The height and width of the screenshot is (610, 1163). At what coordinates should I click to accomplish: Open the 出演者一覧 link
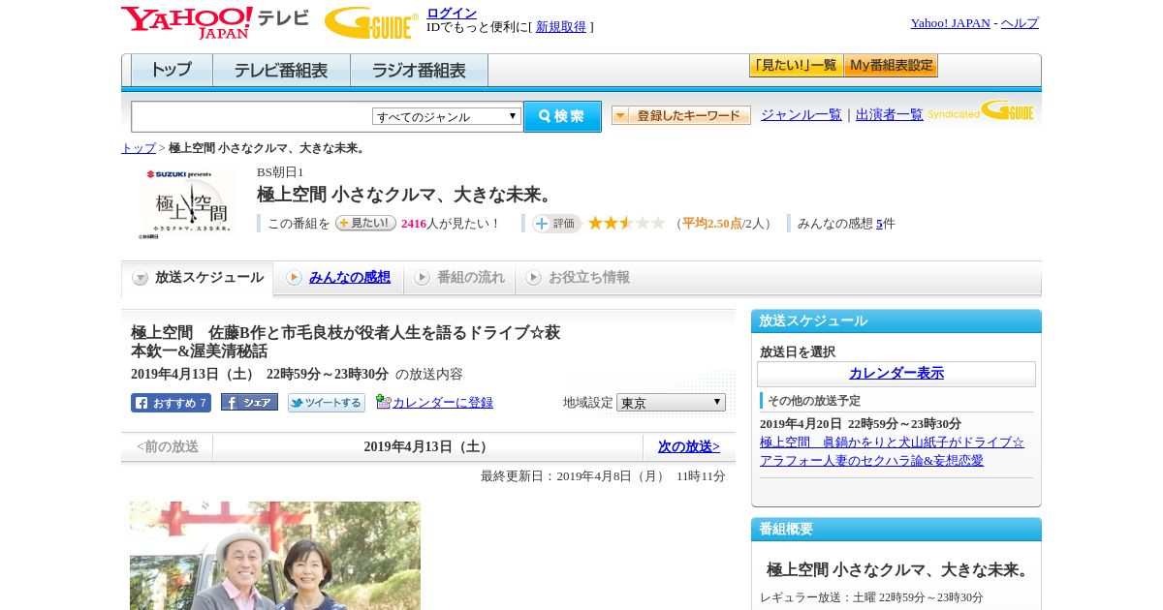[890, 114]
